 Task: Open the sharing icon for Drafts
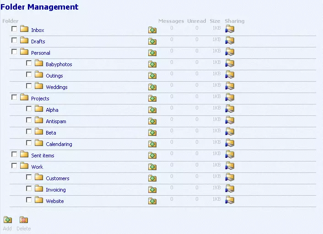pos(230,41)
